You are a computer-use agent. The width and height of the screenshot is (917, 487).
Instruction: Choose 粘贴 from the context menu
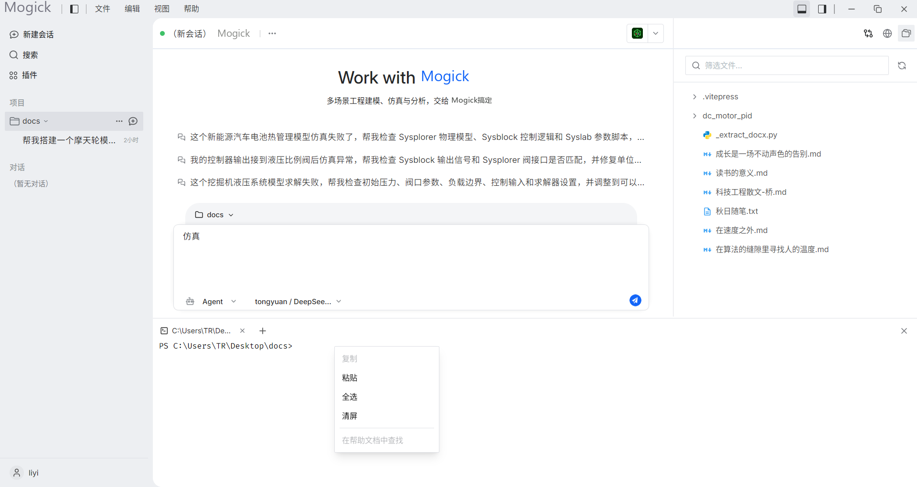[x=387, y=378]
